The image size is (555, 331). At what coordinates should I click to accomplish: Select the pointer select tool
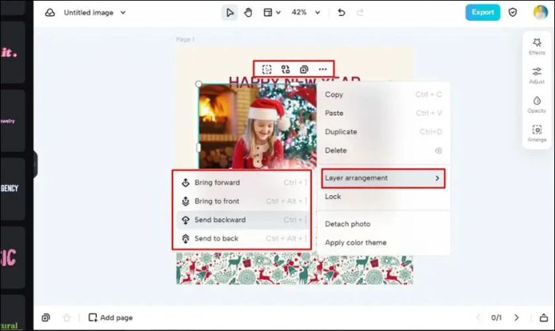[x=230, y=13]
